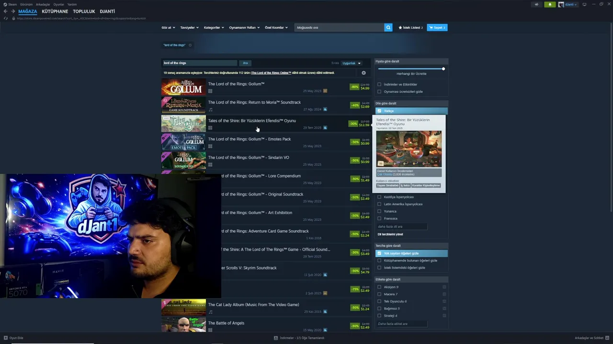This screenshot has width=613, height=344.
Task: Check the Tek Oyunculu tag filter
Action: pyautogui.click(x=379, y=301)
